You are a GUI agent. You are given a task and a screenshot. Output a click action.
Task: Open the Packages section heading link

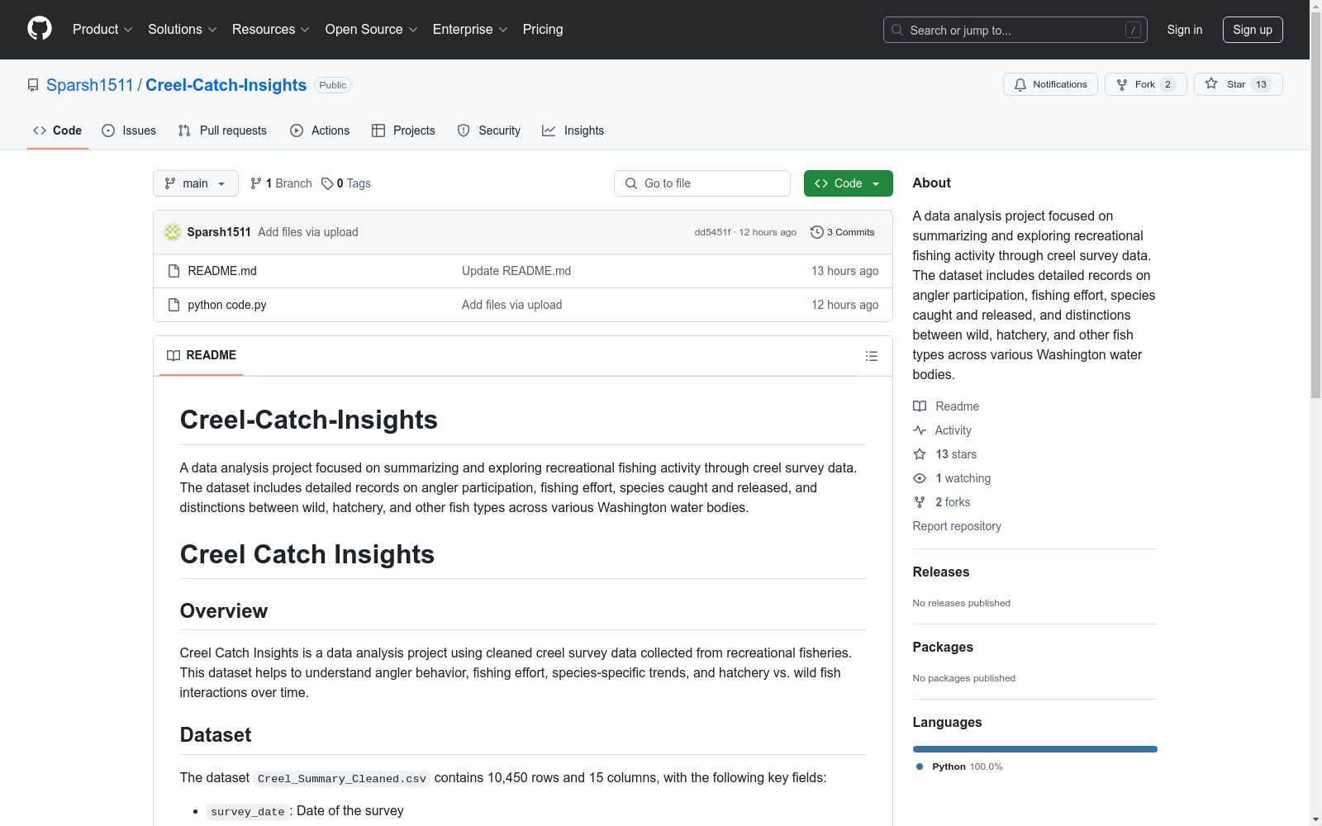click(x=943, y=647)
